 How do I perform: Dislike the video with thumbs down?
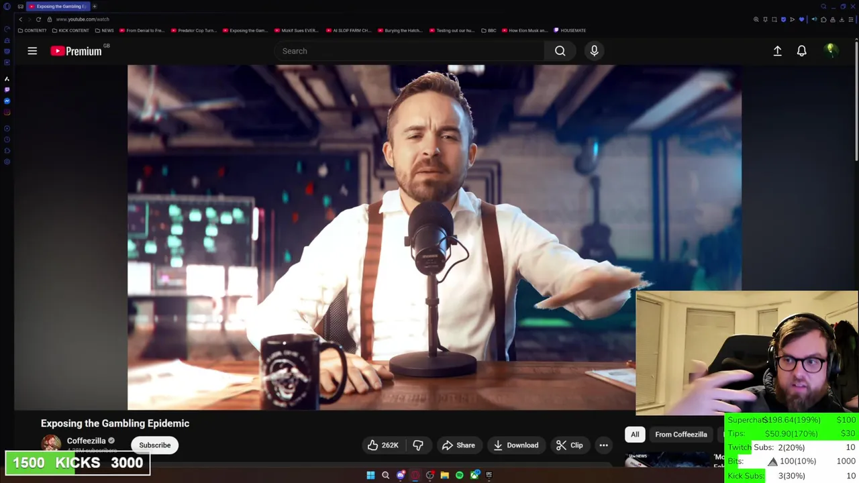(418, 445)
